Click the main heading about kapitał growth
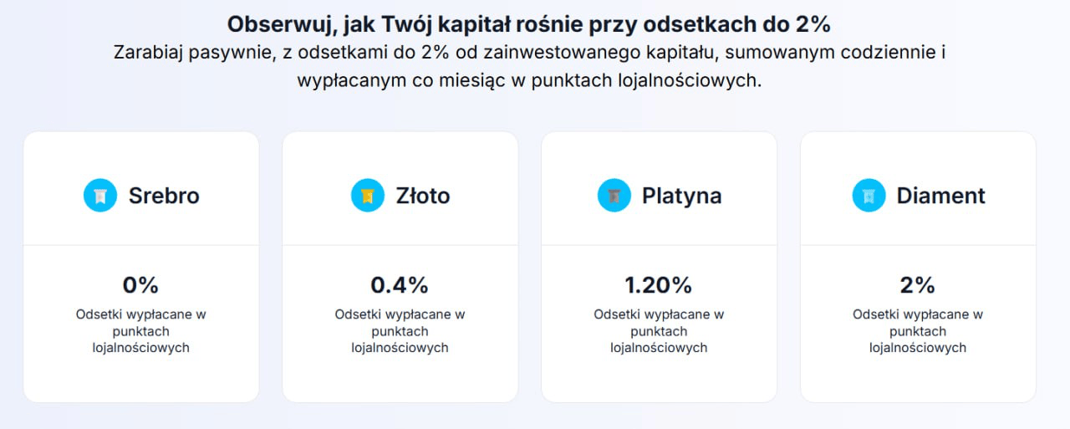 tap(529, 23)
